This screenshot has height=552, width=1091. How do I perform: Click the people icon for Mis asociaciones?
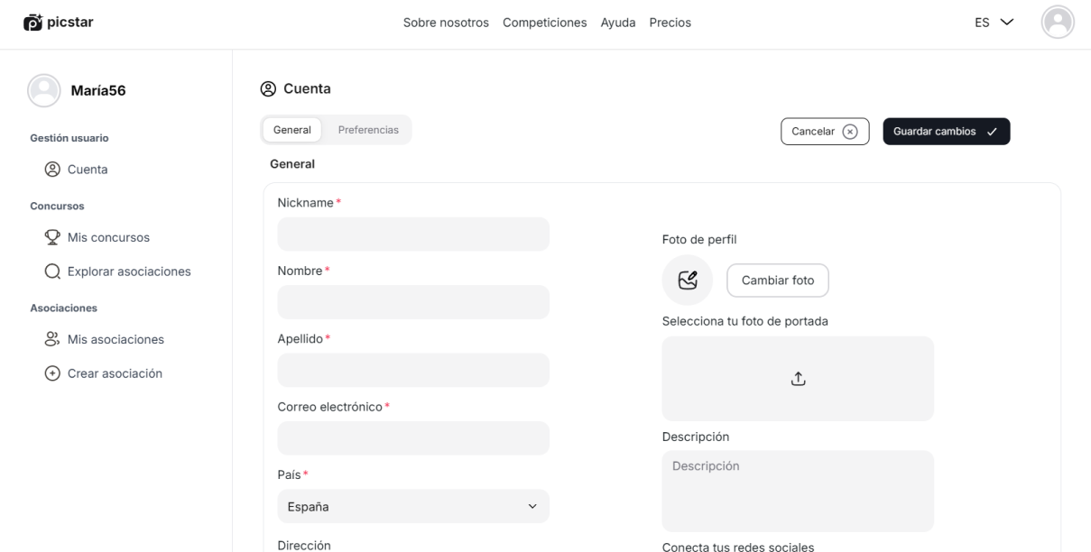pos(52,339)
